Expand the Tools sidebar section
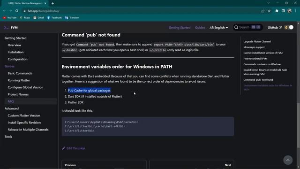Screen dimensions: 300x169 8,137
